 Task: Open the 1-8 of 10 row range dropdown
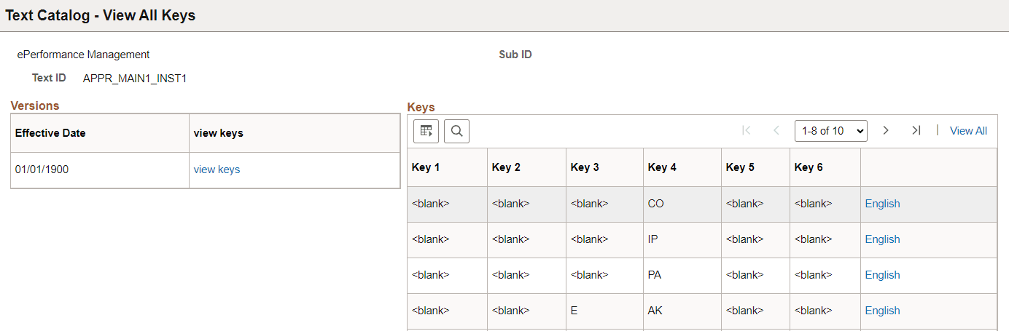click(830, 131)
